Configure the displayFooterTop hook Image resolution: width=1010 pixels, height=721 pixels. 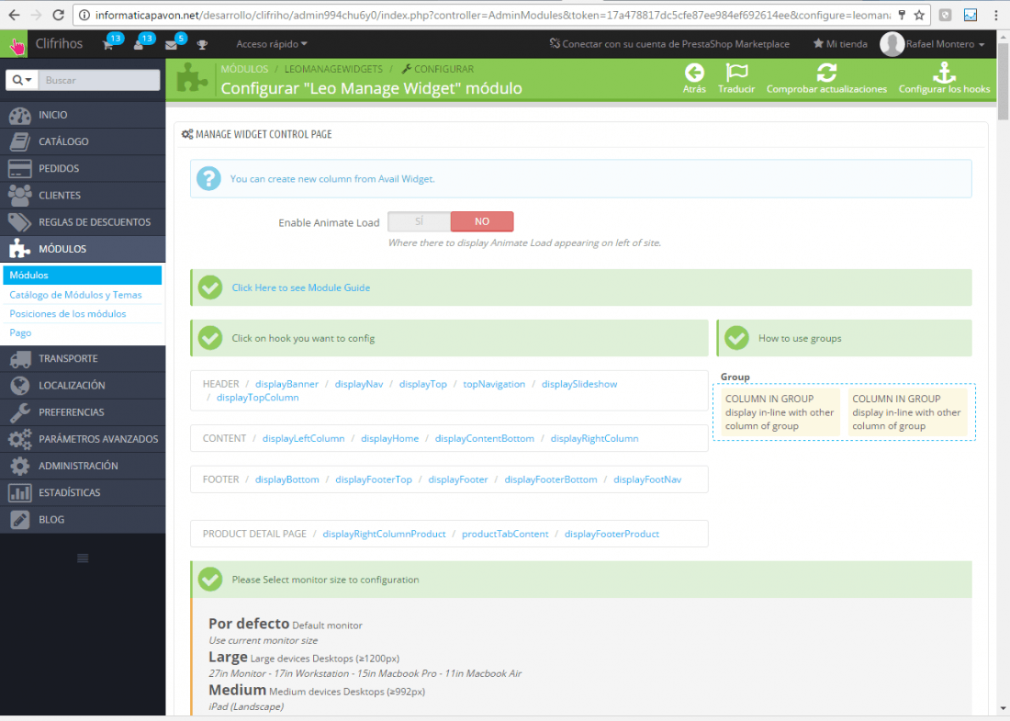(374, 480)
